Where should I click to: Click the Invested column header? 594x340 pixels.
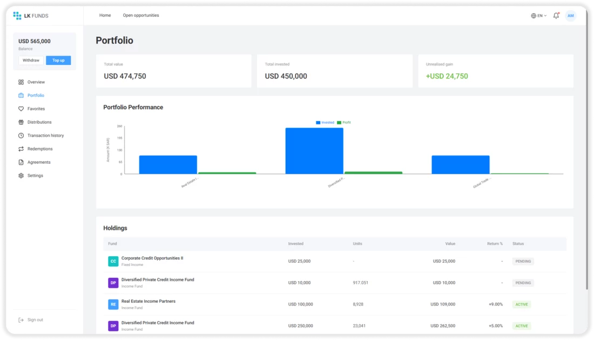(x=295, y=244)
